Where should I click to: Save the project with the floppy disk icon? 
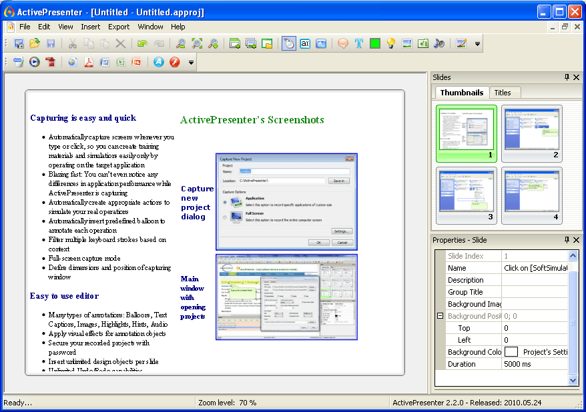tap(51, 43)
